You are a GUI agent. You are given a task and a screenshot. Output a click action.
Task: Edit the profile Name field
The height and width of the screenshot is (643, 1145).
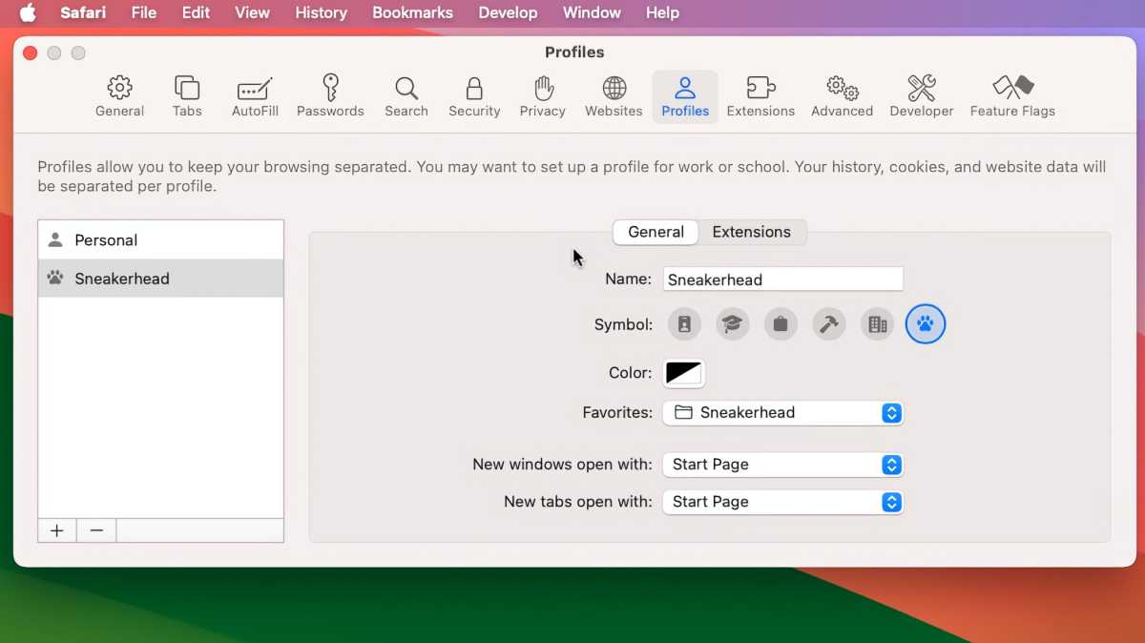click(782, 280)
